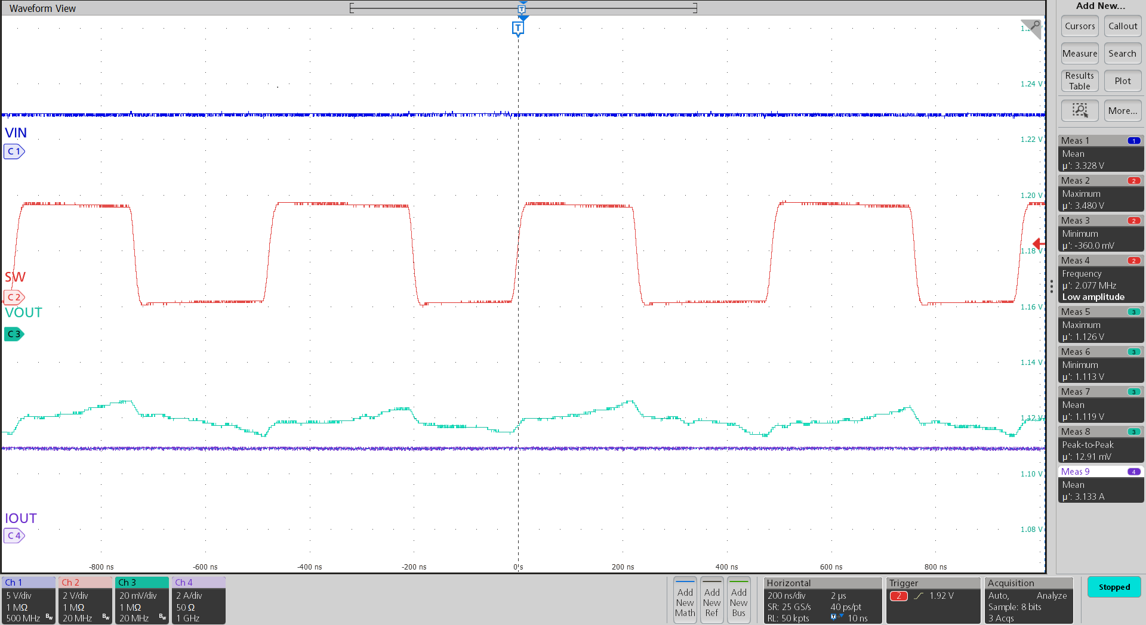1146x625 pixels.
Task: Click the Meas 9 channel 4 badge
Action: point(1134,472)
